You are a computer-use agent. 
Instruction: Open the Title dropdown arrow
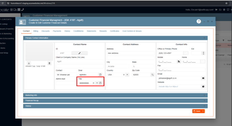(x=97, y=83)
